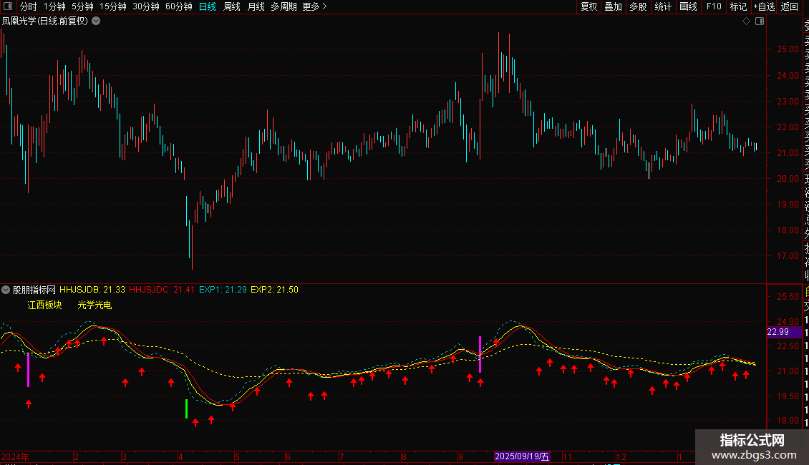This screenshot has height=465, width=809.
Task: Open indicator dropdown beside 股朋指标网
Action: pyautogui.click(x=6, y=290)
